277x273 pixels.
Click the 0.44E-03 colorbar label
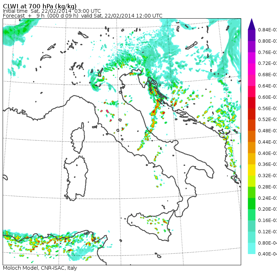tap(268, 142)
